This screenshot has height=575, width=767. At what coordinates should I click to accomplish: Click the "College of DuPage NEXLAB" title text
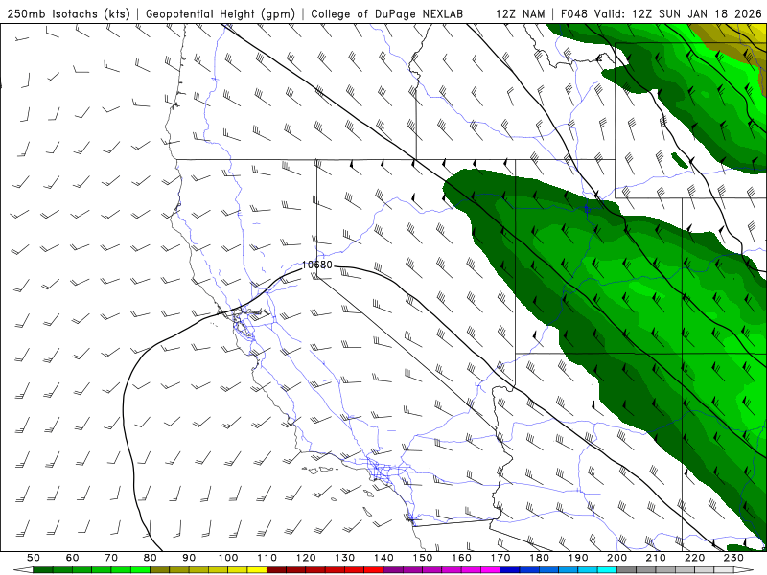click(386, 13)
